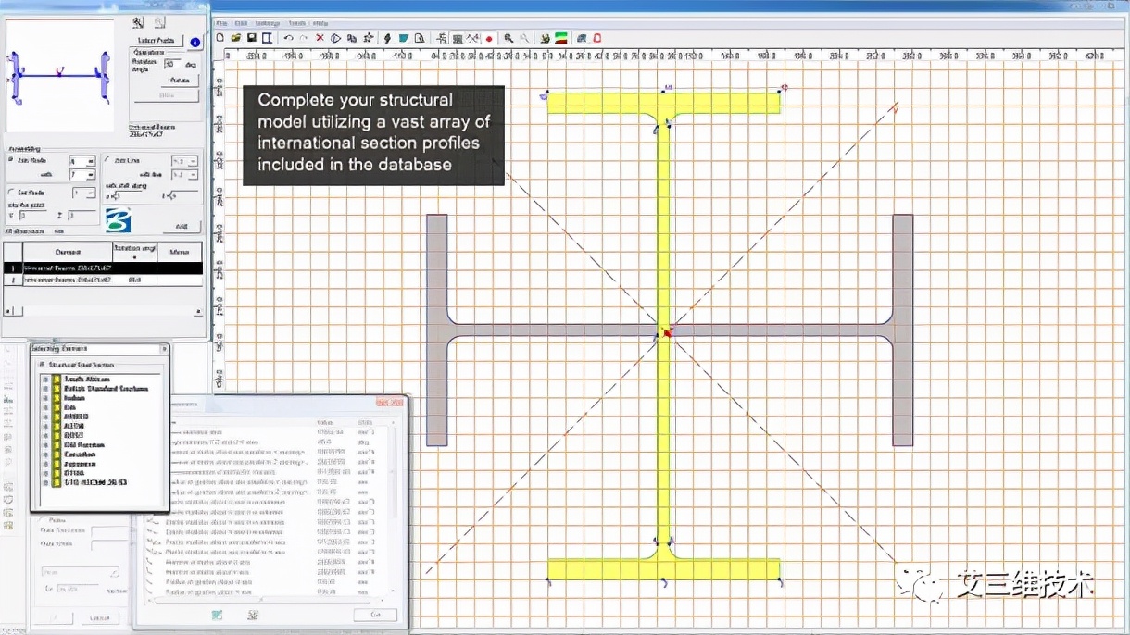Open the File menu
The height and width of the screenshot is (635, 1130).
222,22
